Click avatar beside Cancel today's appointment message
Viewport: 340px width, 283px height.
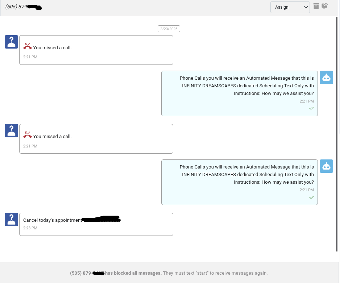[x=11, y=219]
